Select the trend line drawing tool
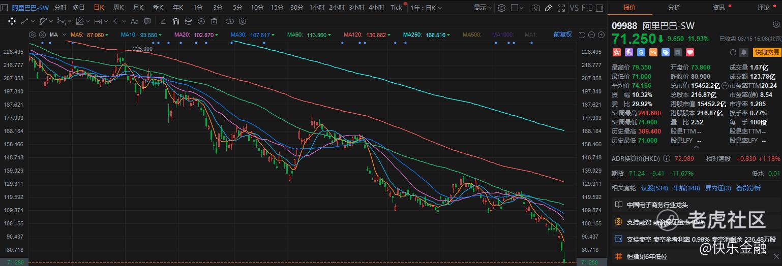This screenshot has height=266, width=782. point(24,21)
